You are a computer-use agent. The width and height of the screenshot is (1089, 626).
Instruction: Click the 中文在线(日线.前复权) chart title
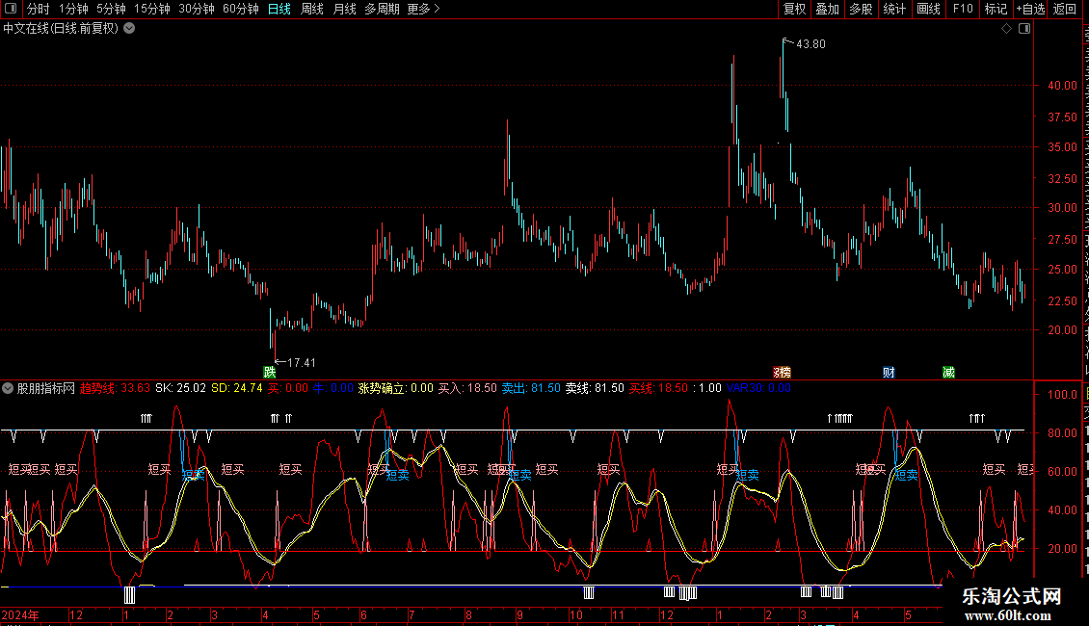coord(61,29)
